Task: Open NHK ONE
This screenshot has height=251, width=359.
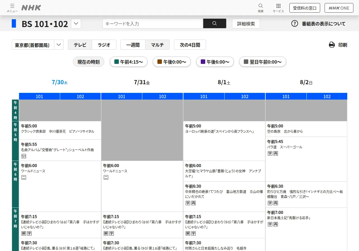Action: coord(339,8)
